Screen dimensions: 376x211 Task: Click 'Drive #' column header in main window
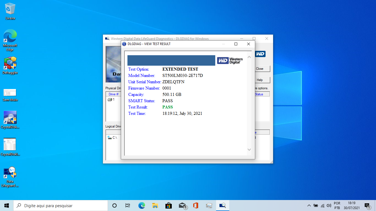click(113, 94)
